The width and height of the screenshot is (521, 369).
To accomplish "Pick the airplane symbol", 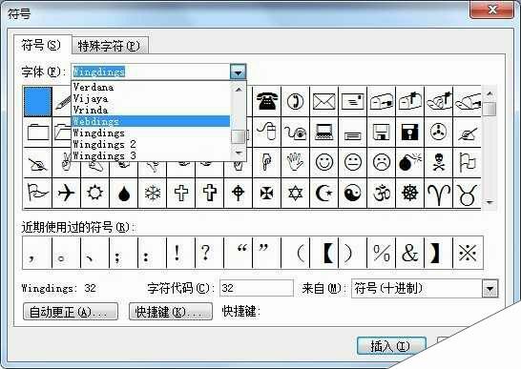I will (66, 193).
